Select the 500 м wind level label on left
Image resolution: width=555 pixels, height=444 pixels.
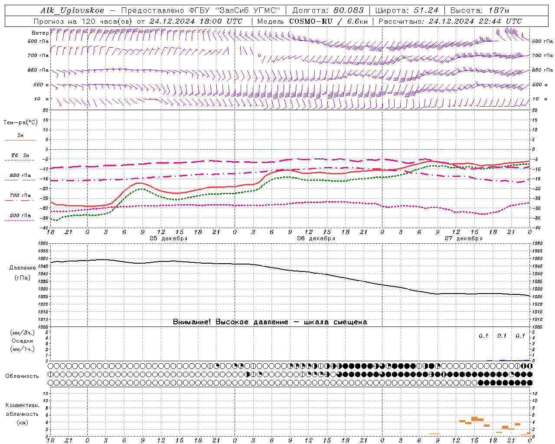click(41, 85)
